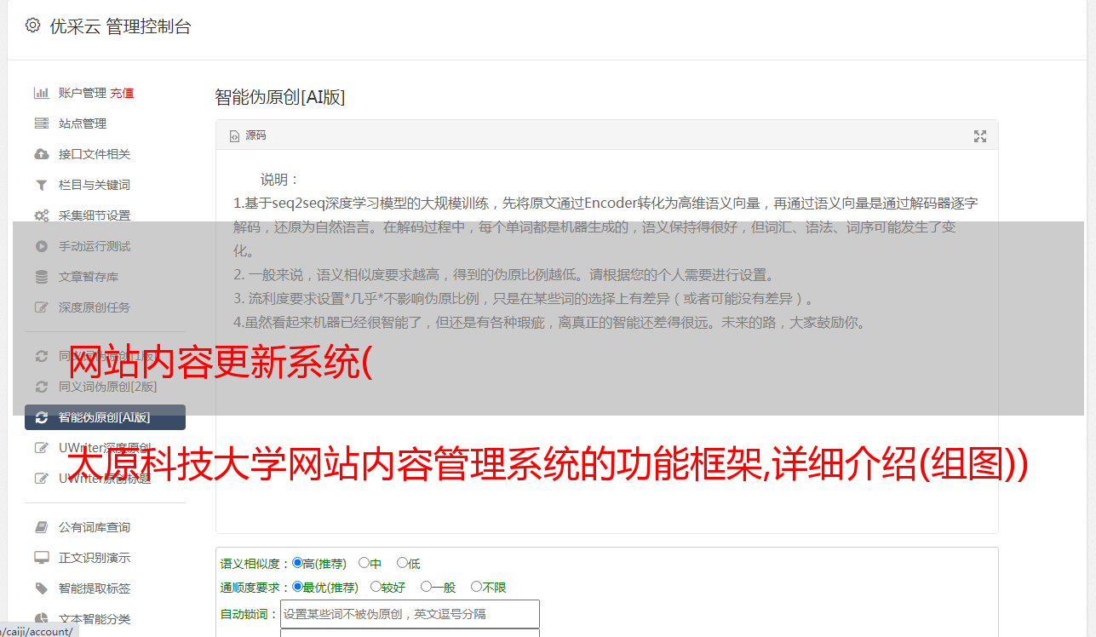
Task: Click the 栏目与关键词 filter funnel icon
Action: [41, 185]
